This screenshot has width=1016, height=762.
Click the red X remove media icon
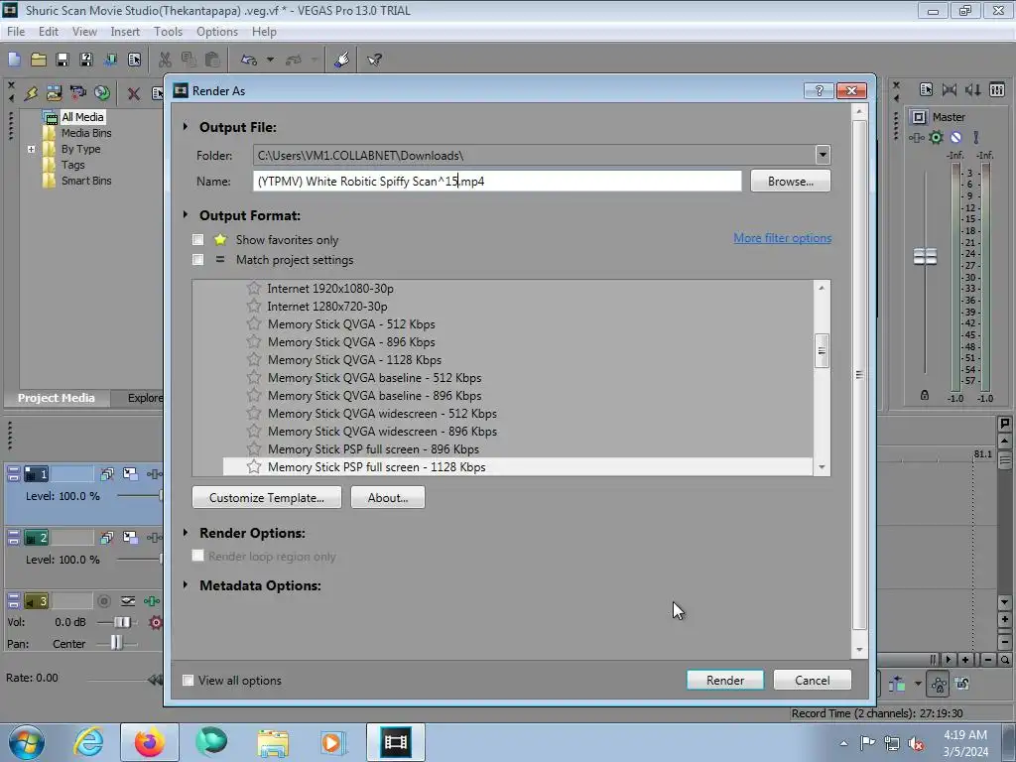point(134,93)
